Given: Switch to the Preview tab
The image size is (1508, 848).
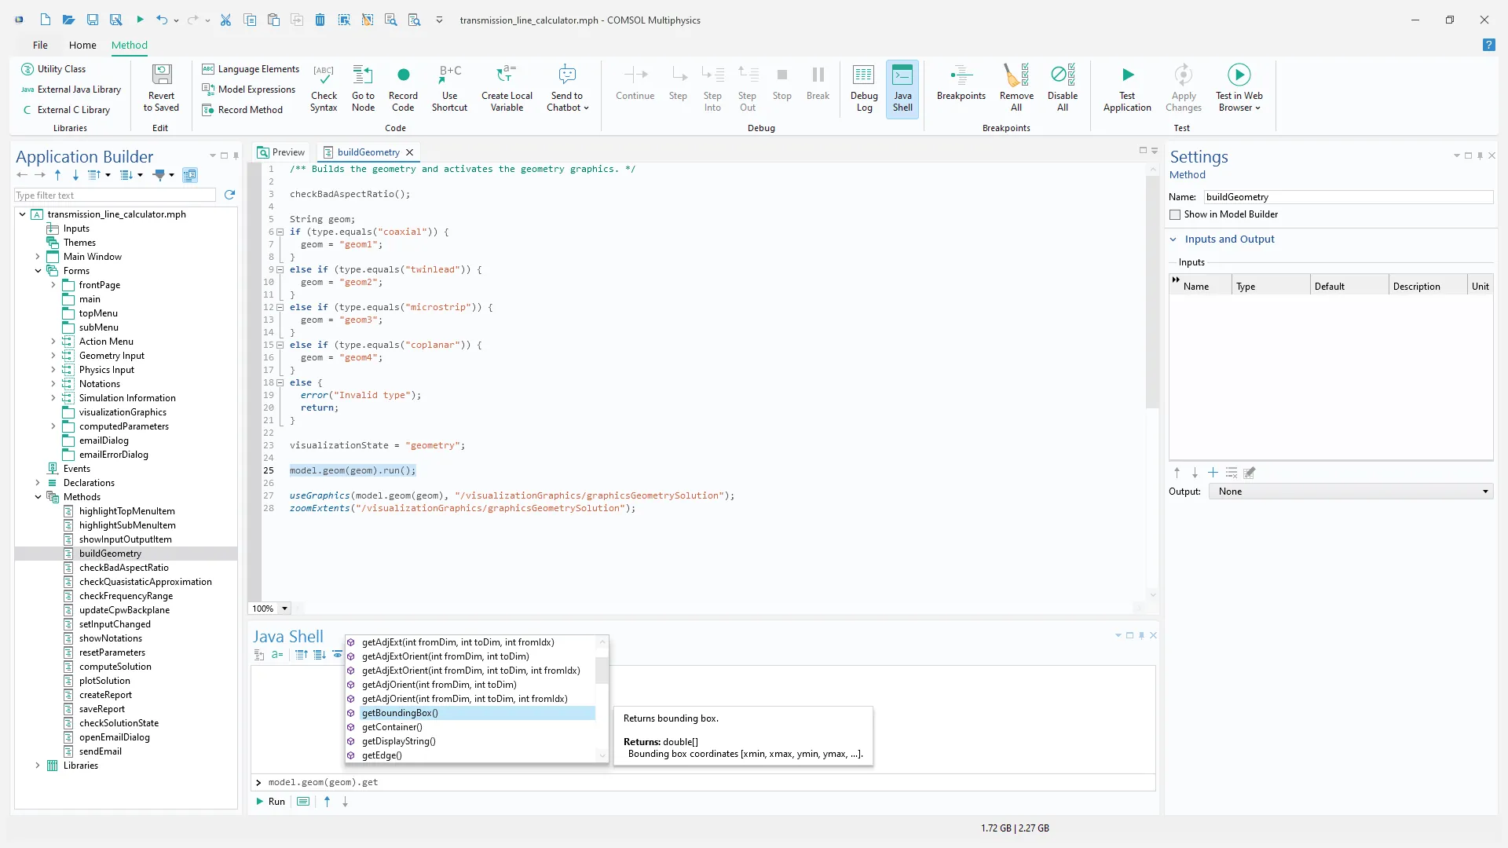Looking at the screenshot, I should point(281,152).
